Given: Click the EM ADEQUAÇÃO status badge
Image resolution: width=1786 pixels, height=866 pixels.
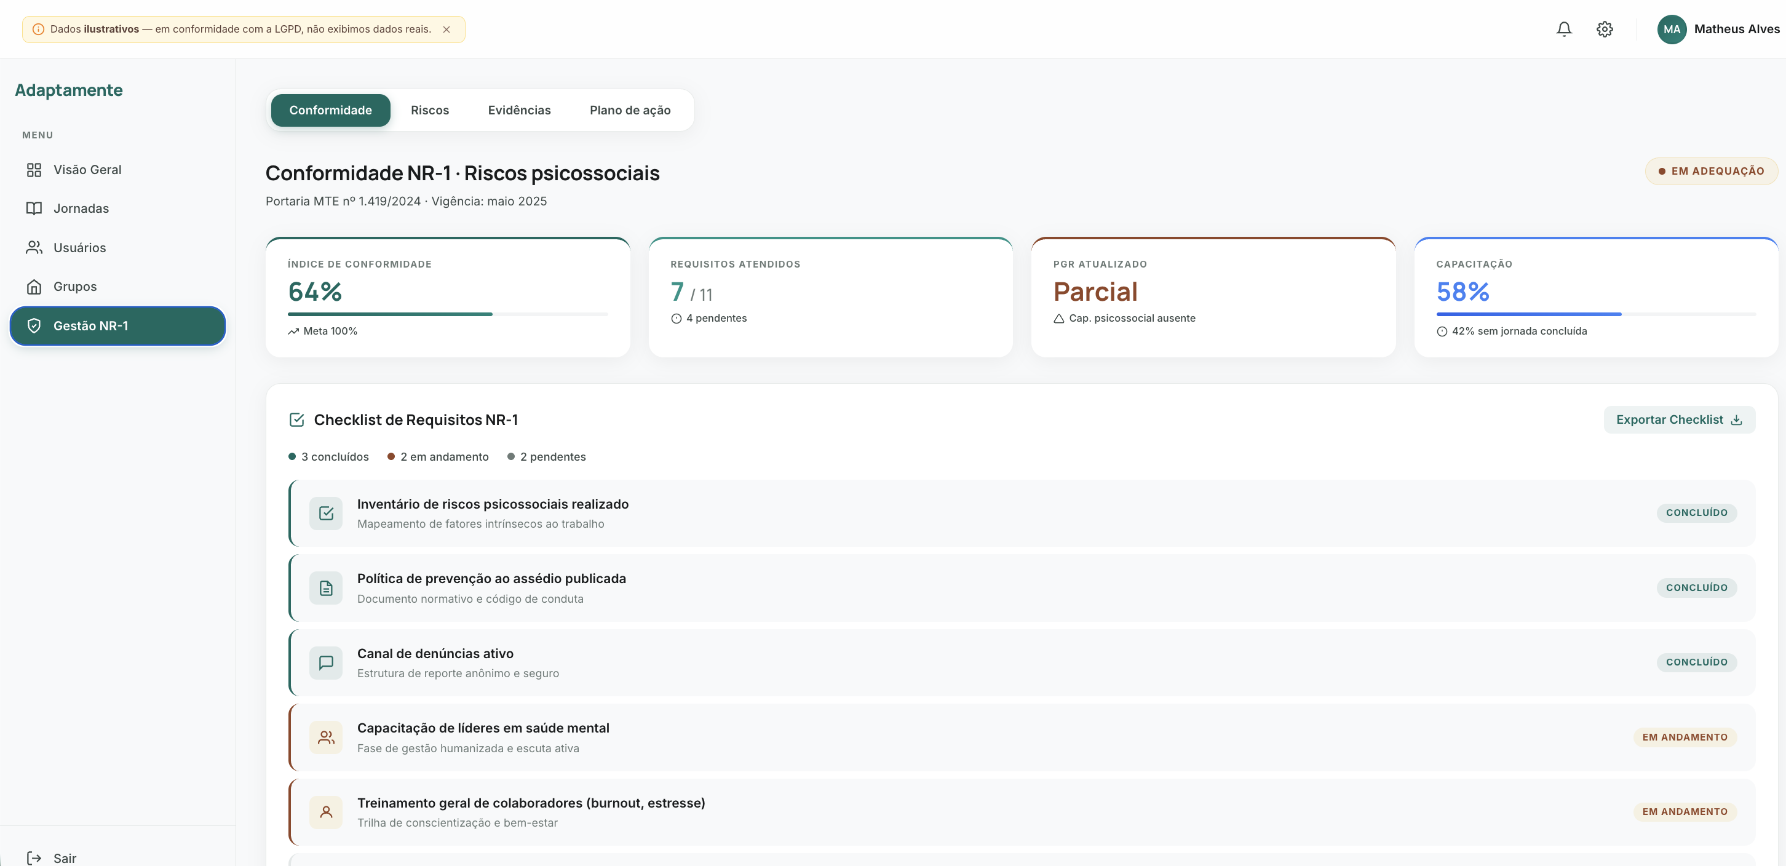Looking at the screenshot, I should 1711,171.
